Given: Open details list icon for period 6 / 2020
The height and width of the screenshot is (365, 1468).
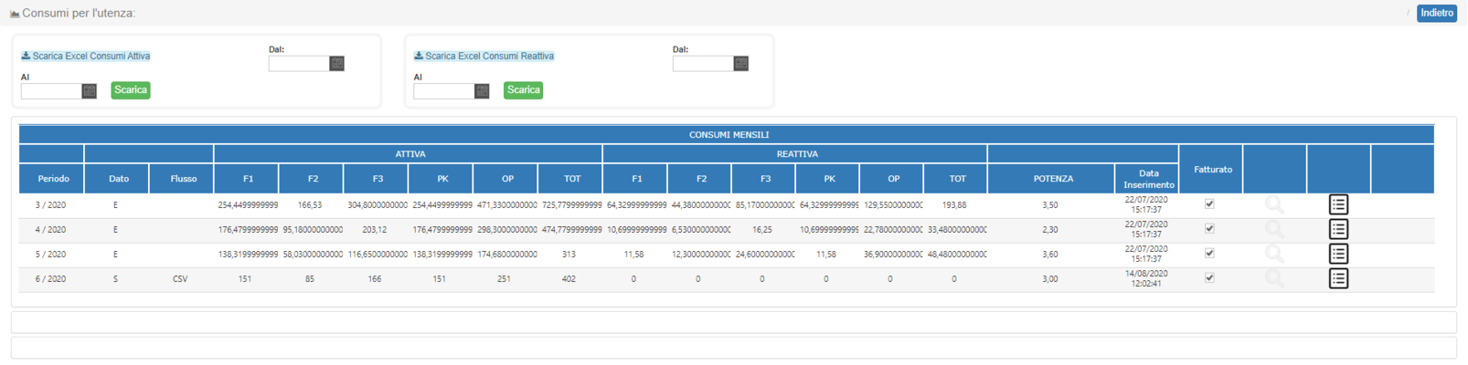Looking at the screenshot, I should 1338,278.
